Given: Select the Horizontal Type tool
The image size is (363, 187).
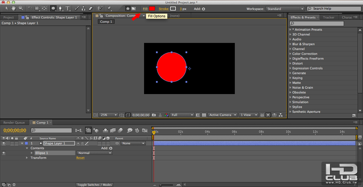Looking at the screenshot, I should click(x=68, y=9).
